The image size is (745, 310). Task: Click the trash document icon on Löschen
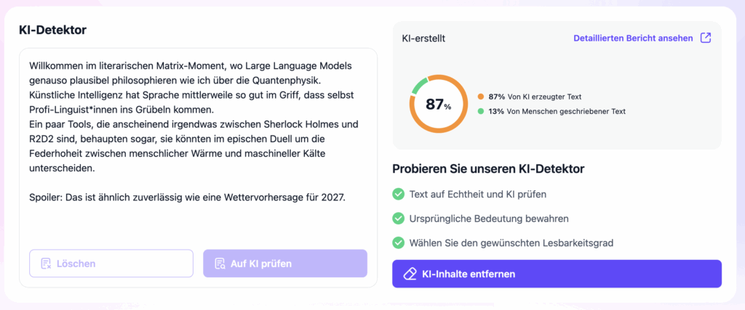click(46, 264)
